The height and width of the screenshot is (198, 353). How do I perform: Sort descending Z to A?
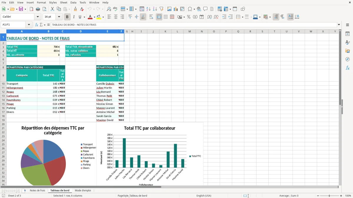pyautogui.click(x=155, y=9)
